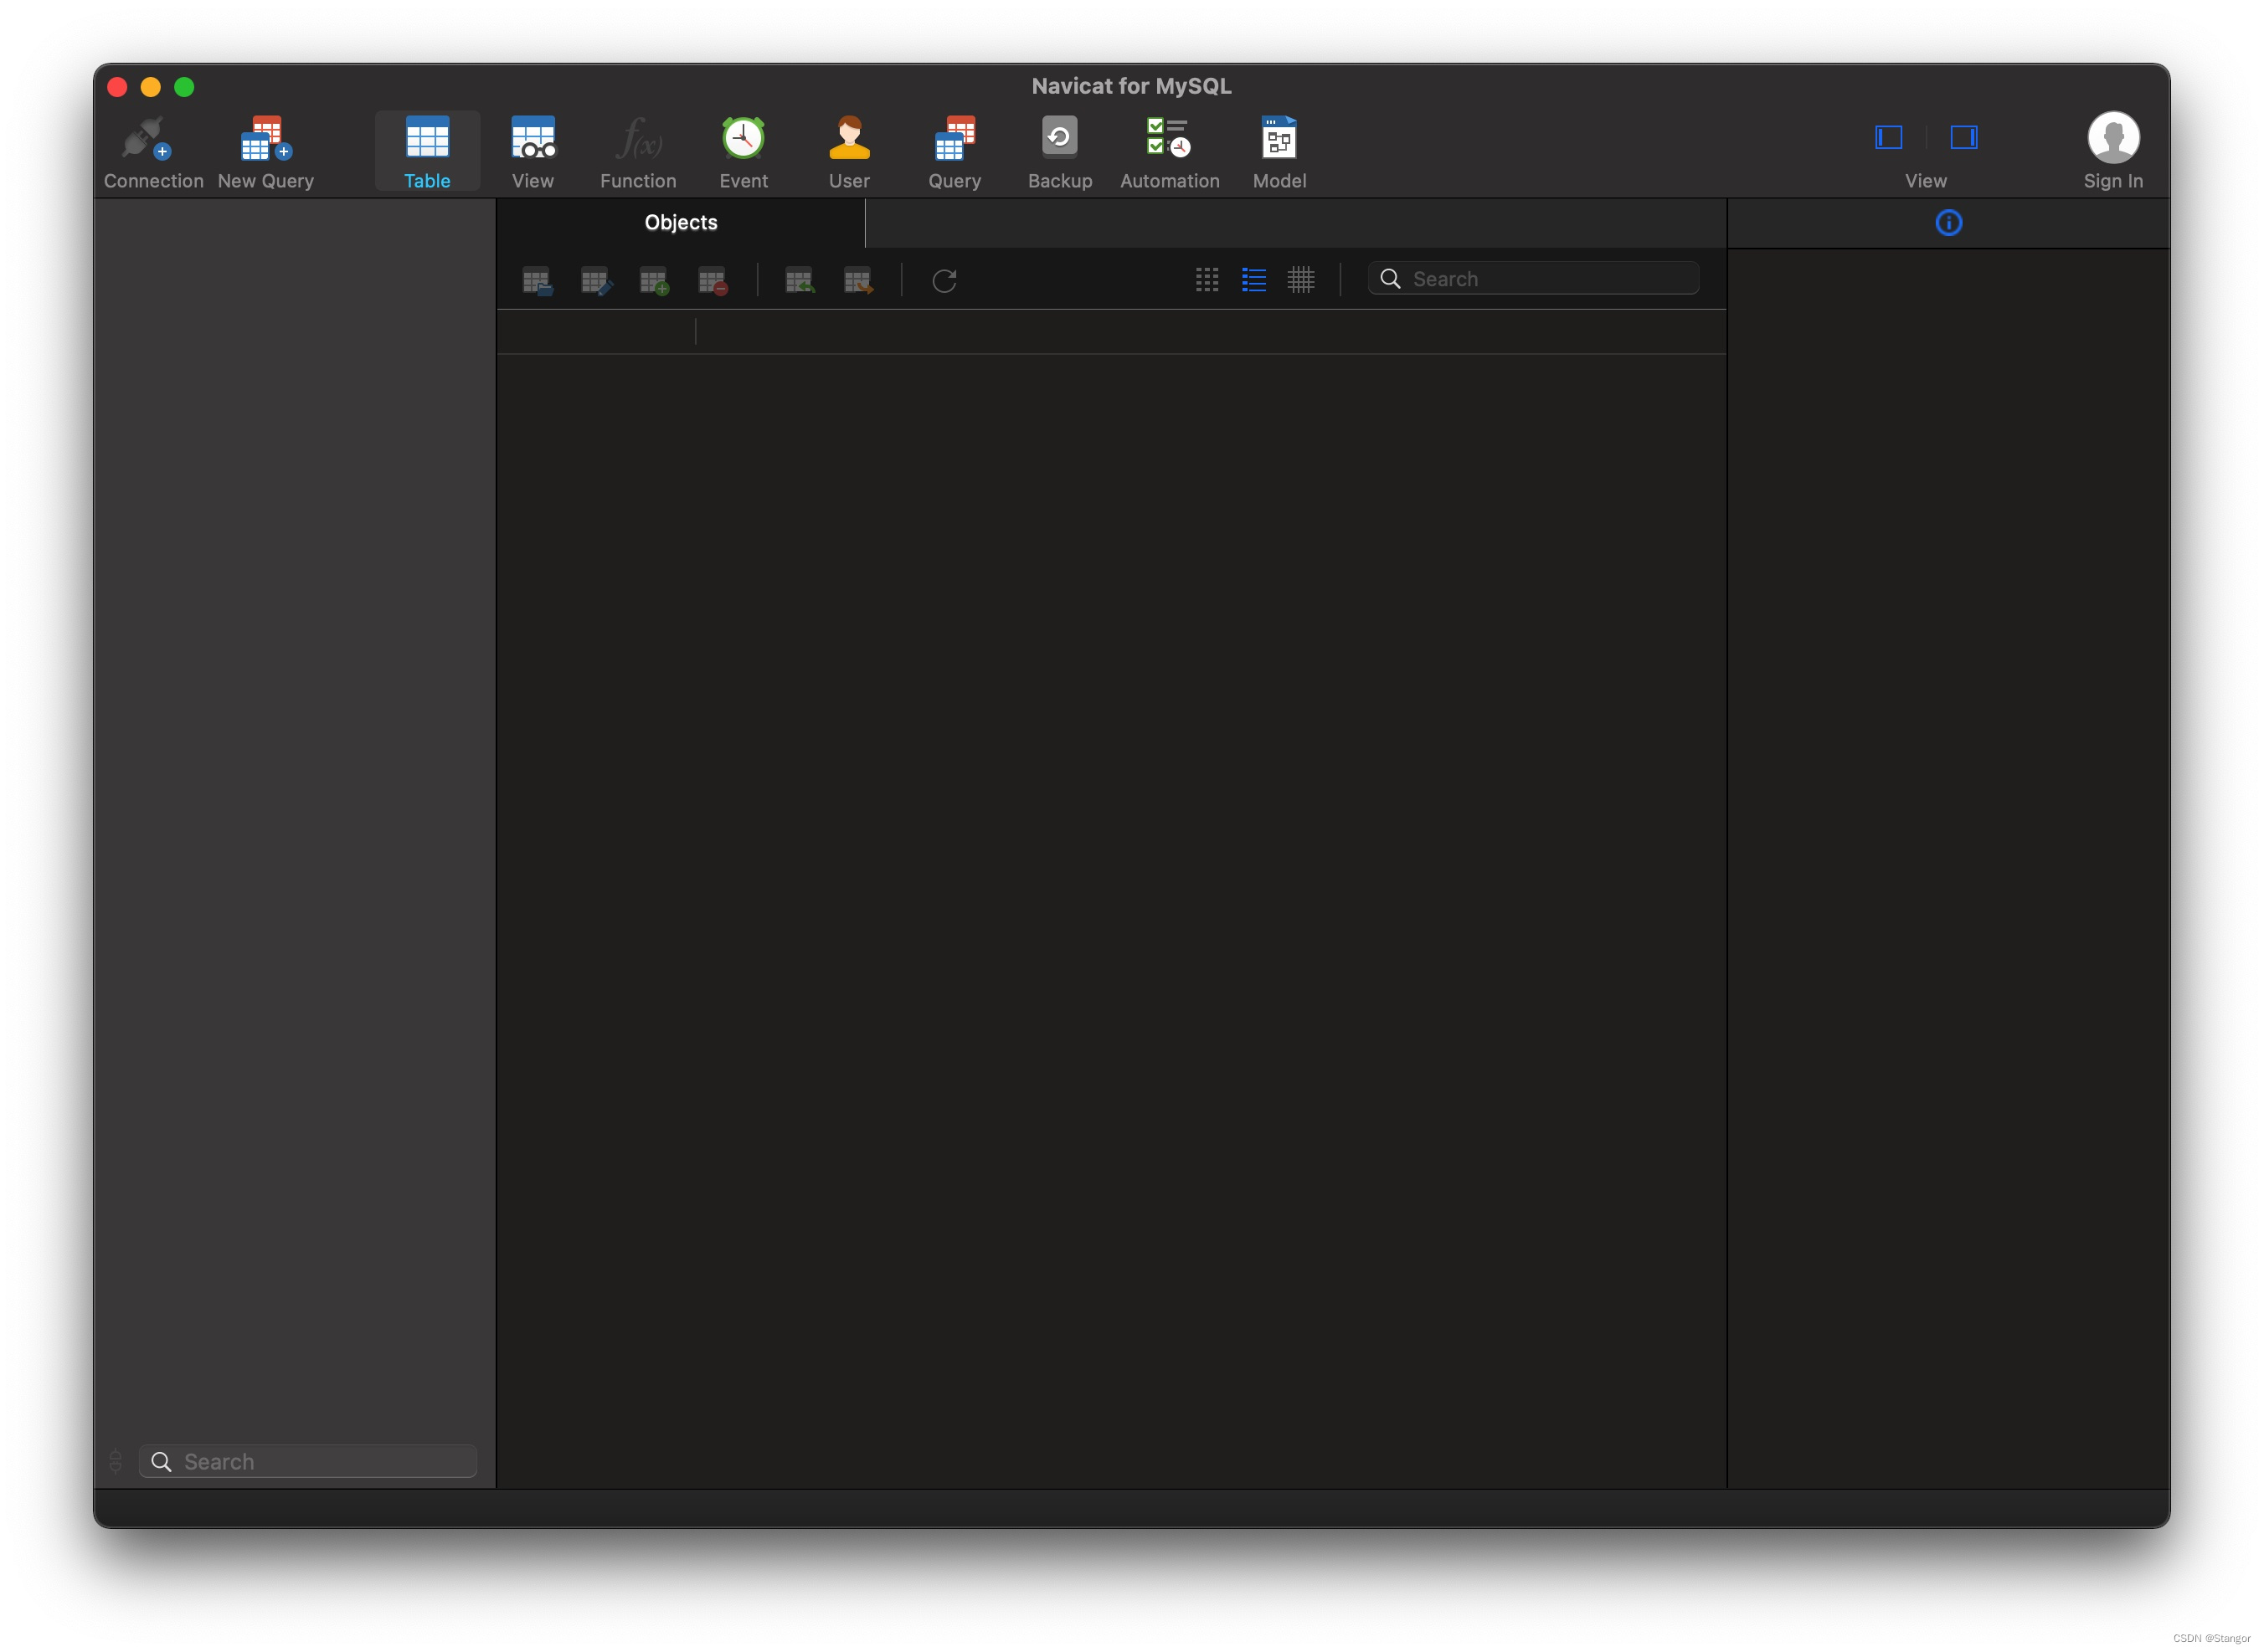Switch objects to icon grid view
2264x1652 pixels.
[x=1207, y=280]
